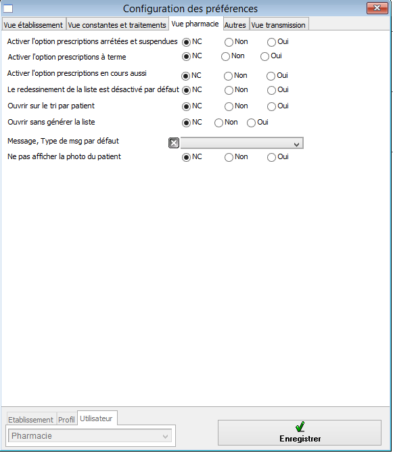Select NC for prescriptions à terme
The height and width of the screenshot is (453, 393).
pos(186,56)
